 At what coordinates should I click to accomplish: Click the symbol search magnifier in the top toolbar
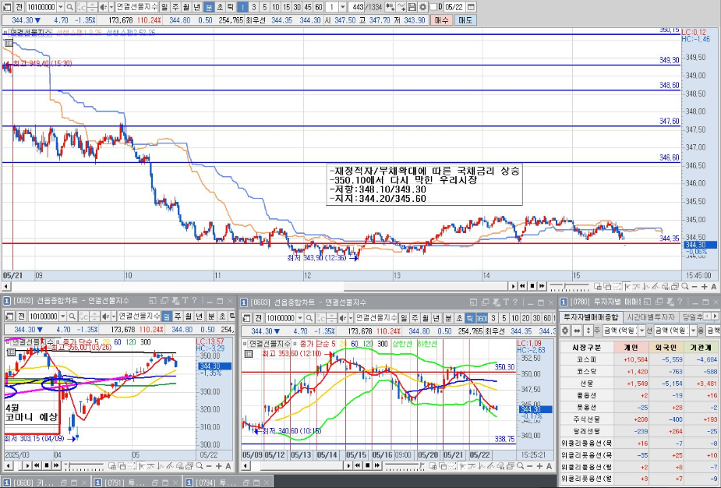tap(70, 7)
